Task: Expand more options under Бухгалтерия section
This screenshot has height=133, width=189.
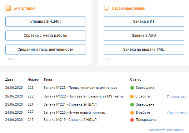Action: 11,59
